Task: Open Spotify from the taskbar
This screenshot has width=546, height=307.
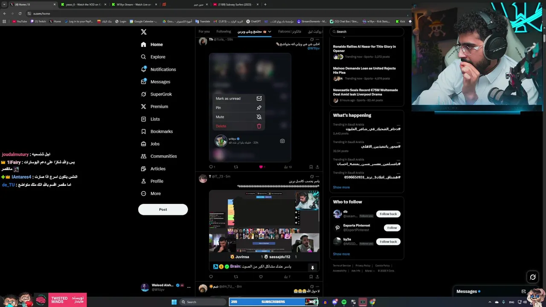Action: (344, 302)
